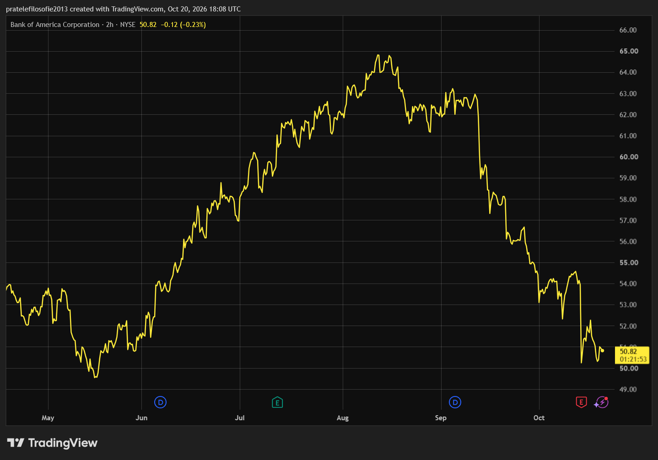Click the TradingView wordmark text
The image size is (658, 460).
(63, 443)
